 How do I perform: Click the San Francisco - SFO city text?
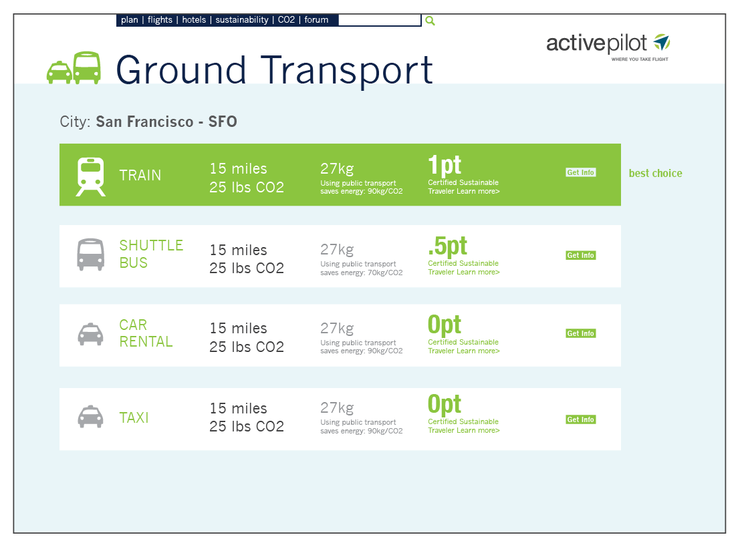pos(166,122)
